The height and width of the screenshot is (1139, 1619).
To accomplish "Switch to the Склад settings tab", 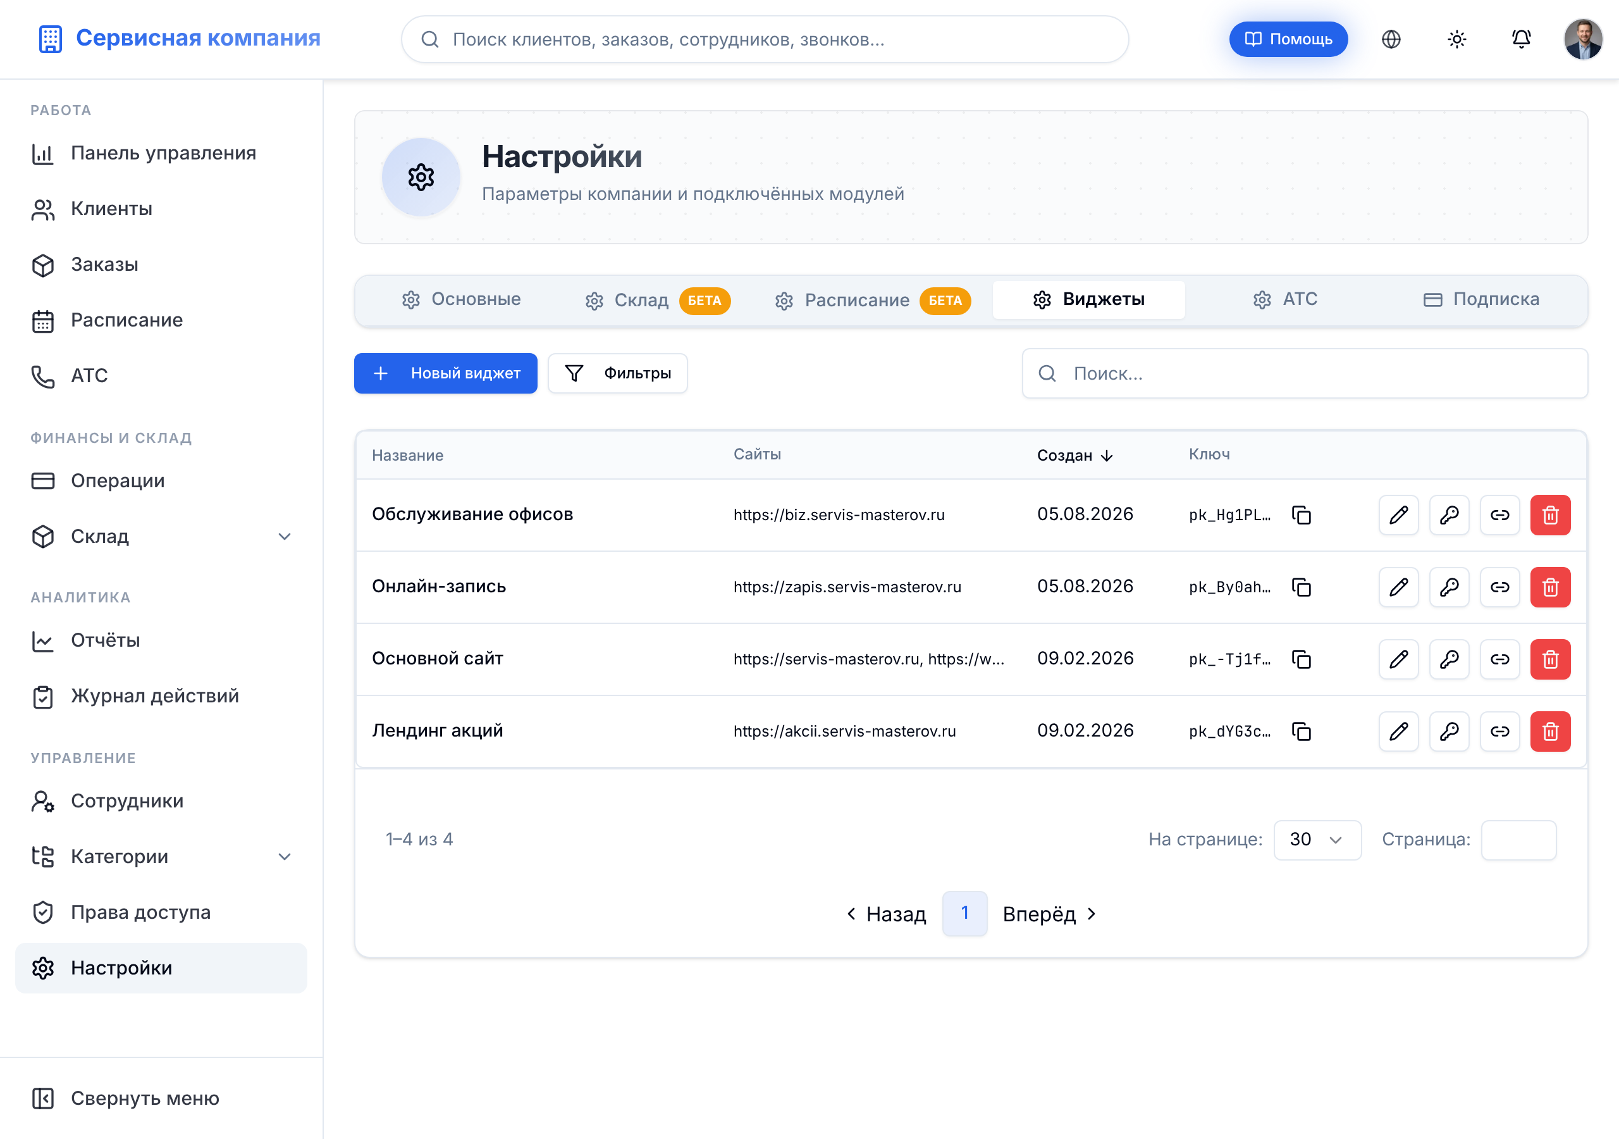I will 656,300.
